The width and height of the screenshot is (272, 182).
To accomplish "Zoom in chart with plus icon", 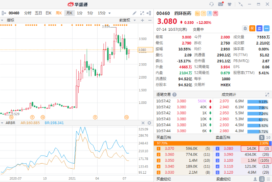I will click(x=143, y=20).
